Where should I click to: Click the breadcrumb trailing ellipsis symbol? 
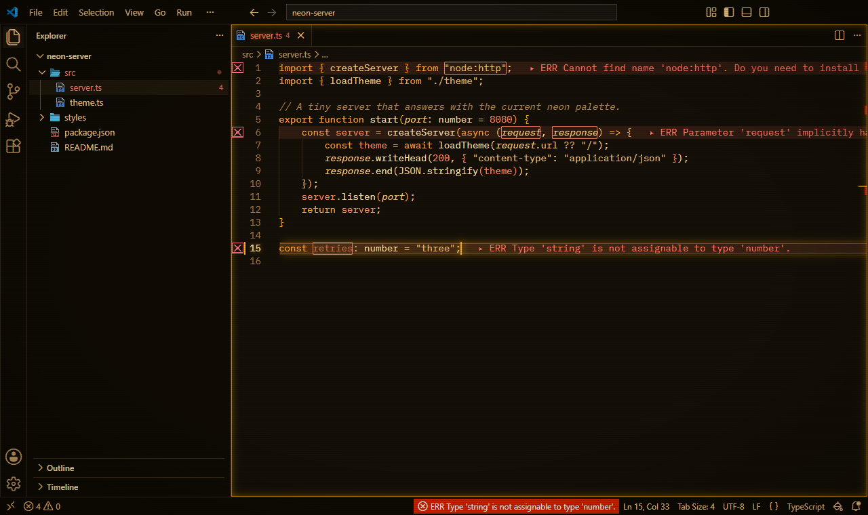(325, 54)
